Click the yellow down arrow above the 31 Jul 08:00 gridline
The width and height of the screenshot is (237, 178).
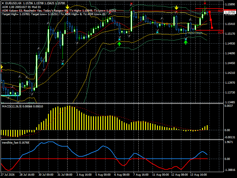(68, 7)
